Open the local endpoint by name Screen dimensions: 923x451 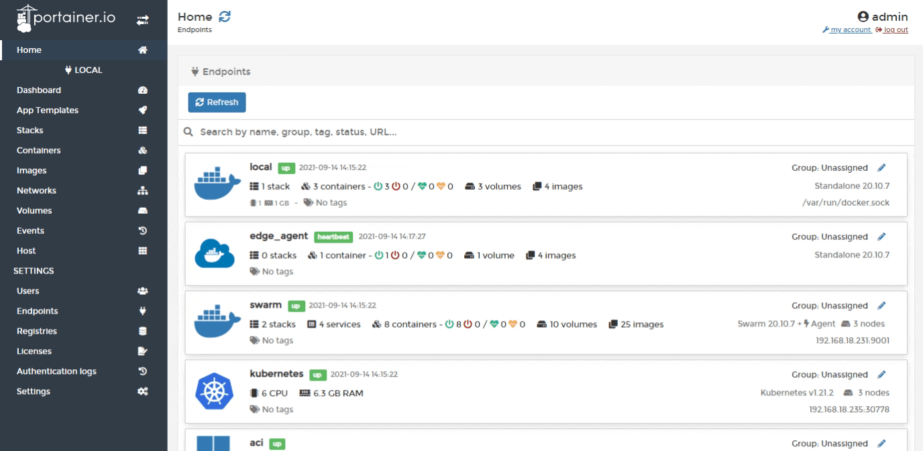260,167
